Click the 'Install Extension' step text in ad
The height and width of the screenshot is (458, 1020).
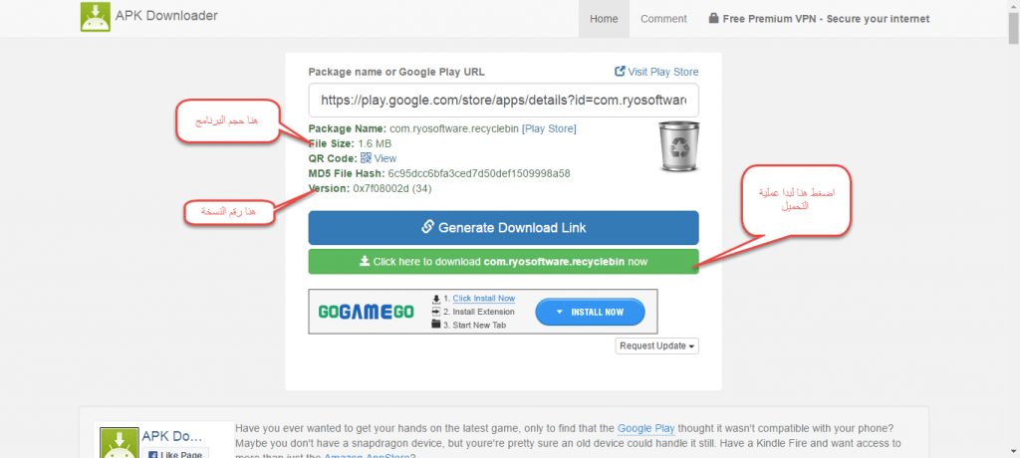[484, 312]
